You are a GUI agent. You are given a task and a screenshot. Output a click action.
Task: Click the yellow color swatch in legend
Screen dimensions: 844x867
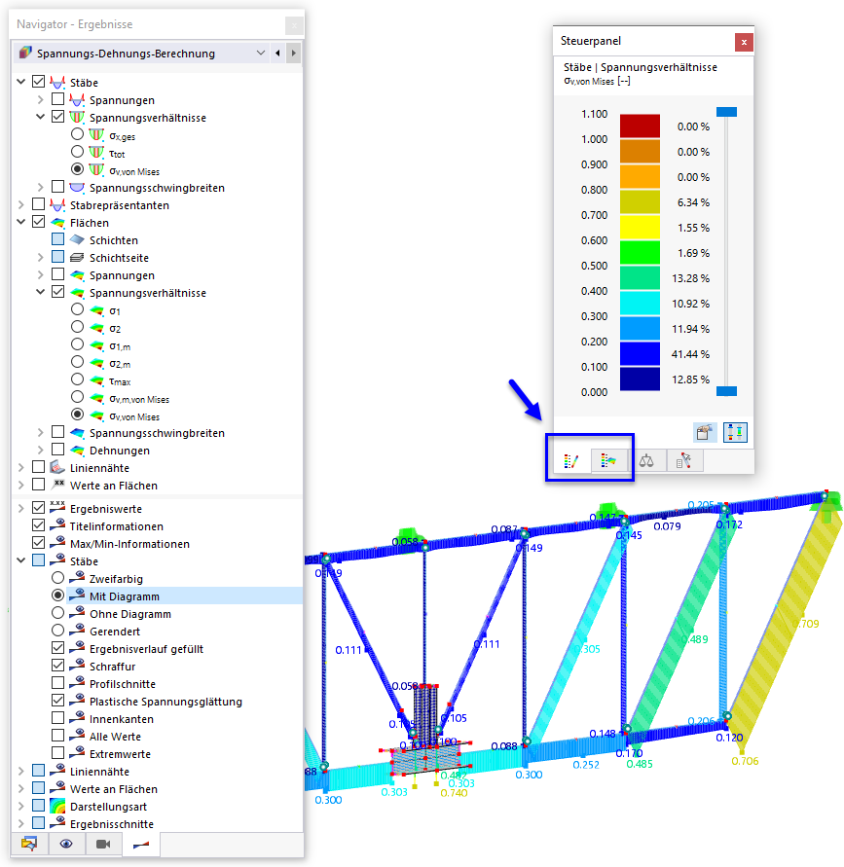click(x=640, y=227)
